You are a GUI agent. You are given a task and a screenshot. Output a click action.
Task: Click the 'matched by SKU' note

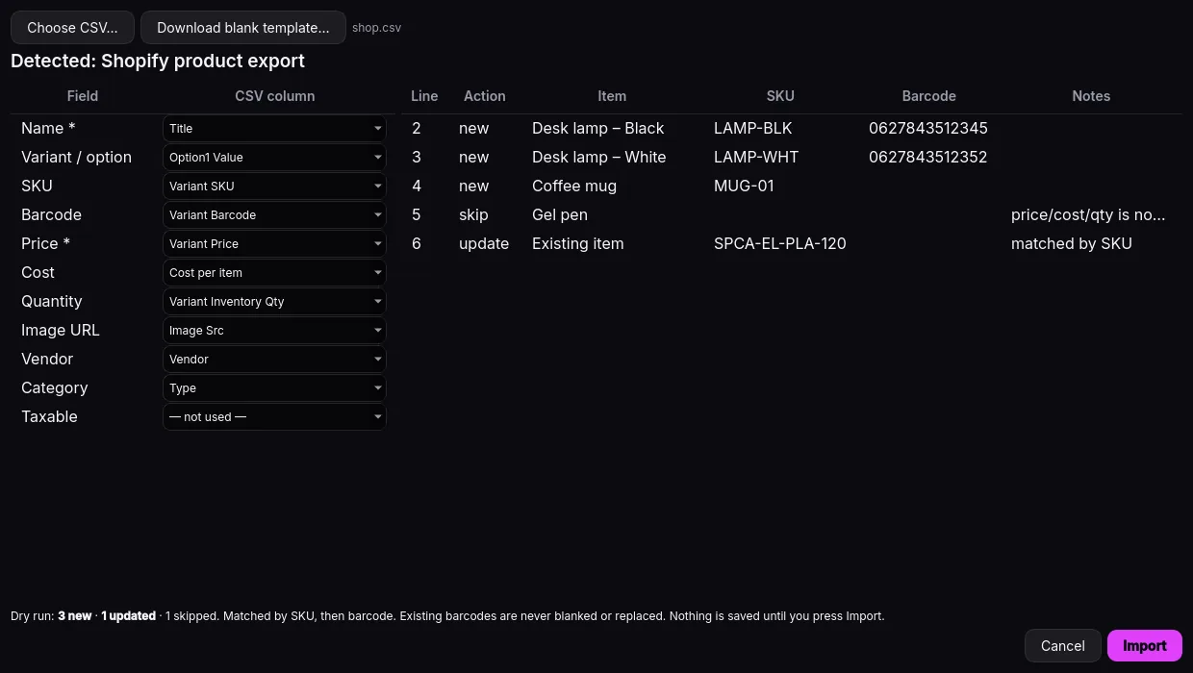[1072, 244]
